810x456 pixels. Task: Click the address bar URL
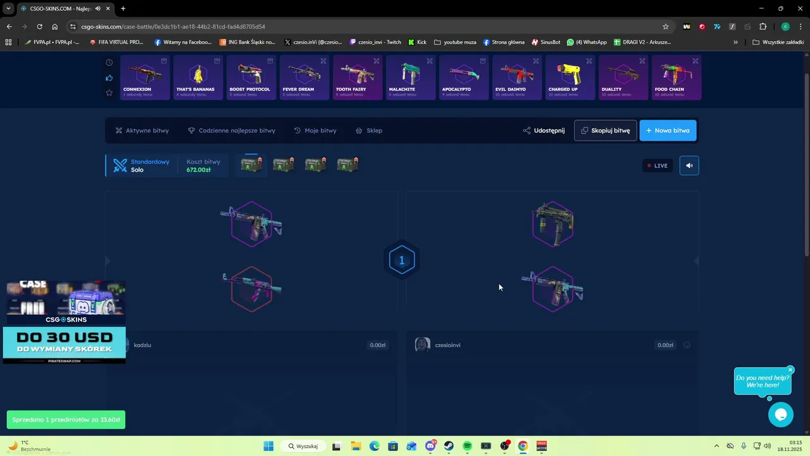point(173,27)
